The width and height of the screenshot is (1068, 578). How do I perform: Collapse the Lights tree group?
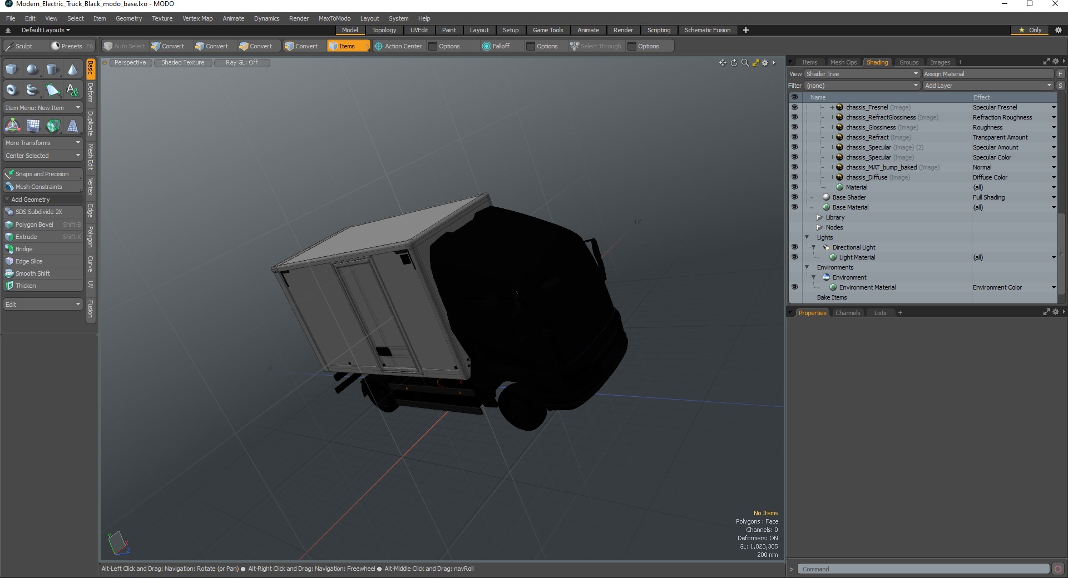tap(807, 237)
